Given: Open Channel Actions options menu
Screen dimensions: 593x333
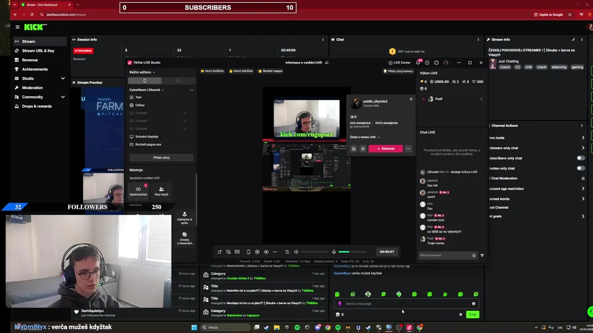Looking at the screenshot, I should point(582,126).
